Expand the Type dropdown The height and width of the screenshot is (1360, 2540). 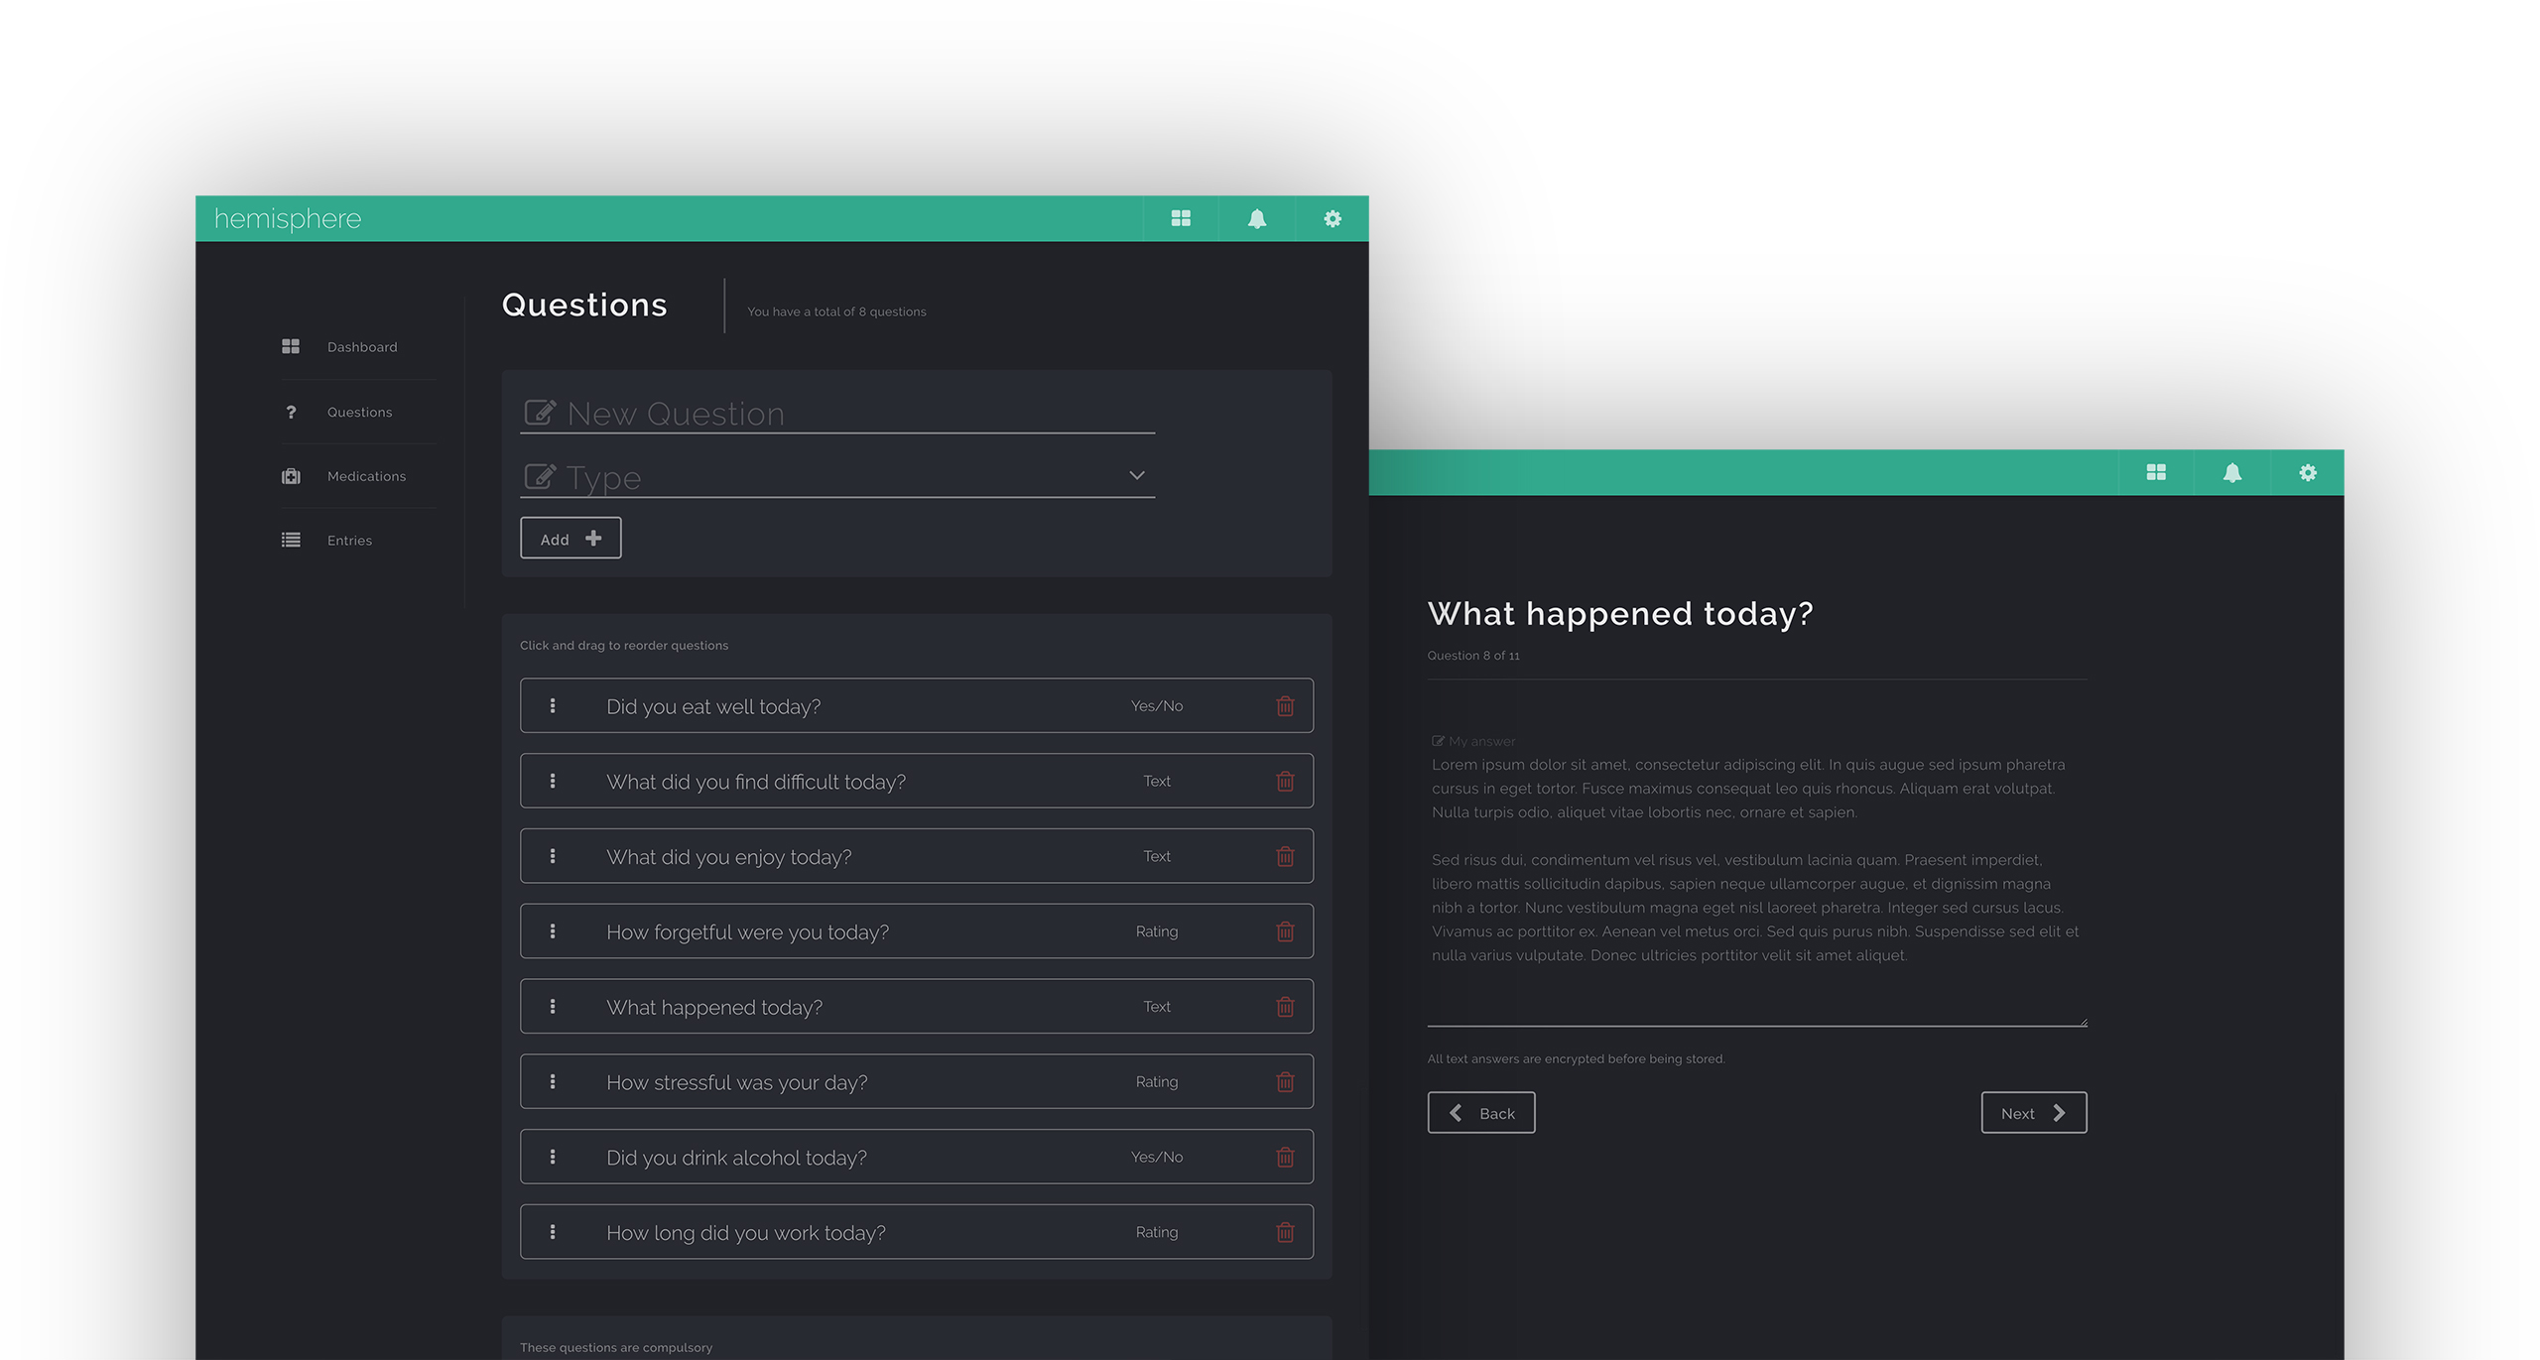coord(1137,475)
